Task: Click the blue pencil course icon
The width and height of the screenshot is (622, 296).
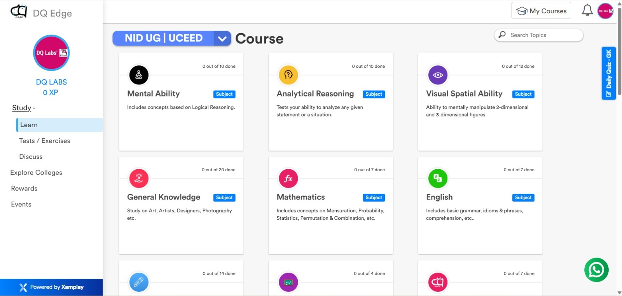Action: coord(139,282)
